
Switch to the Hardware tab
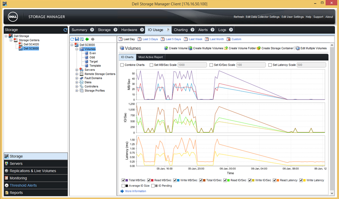(129, 30)
